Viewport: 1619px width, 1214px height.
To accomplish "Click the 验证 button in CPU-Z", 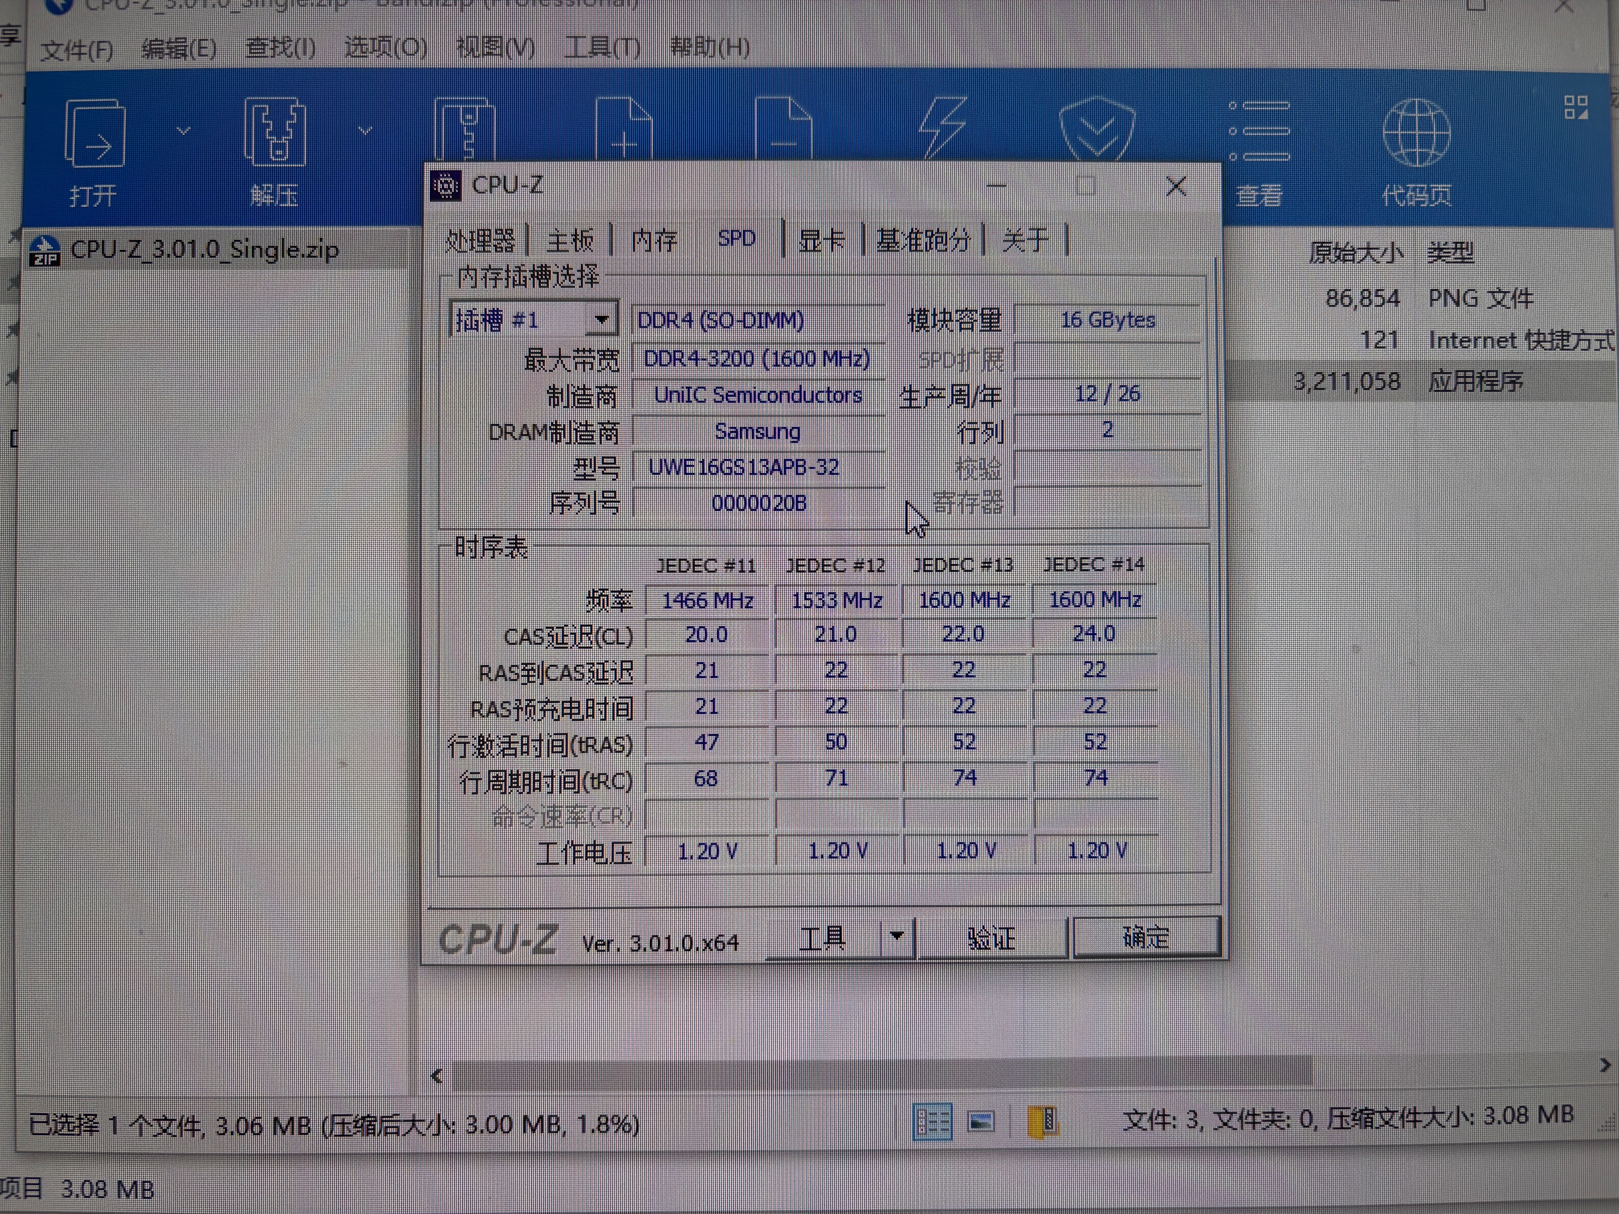I will click(991, 938).
